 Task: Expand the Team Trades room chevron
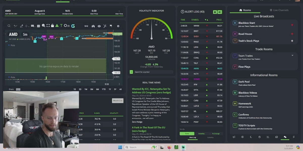(x=292, y=55)
